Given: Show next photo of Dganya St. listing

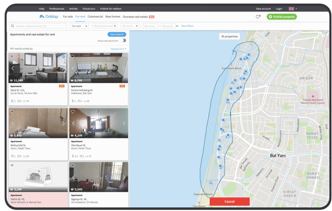Looking at the screenshot, I should (124, 177).
